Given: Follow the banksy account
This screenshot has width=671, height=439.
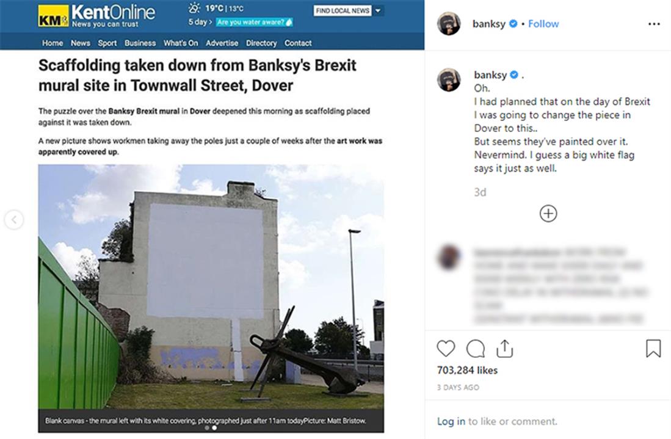Looking at the screenshot, I should coord(543,24).
